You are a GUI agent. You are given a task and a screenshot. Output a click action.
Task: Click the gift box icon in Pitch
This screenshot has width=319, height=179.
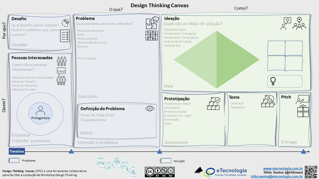tap(303, 111)
